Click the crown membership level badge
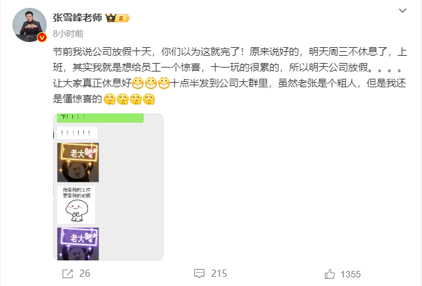The width and height of the screenshot is (422, 286). 117,18
